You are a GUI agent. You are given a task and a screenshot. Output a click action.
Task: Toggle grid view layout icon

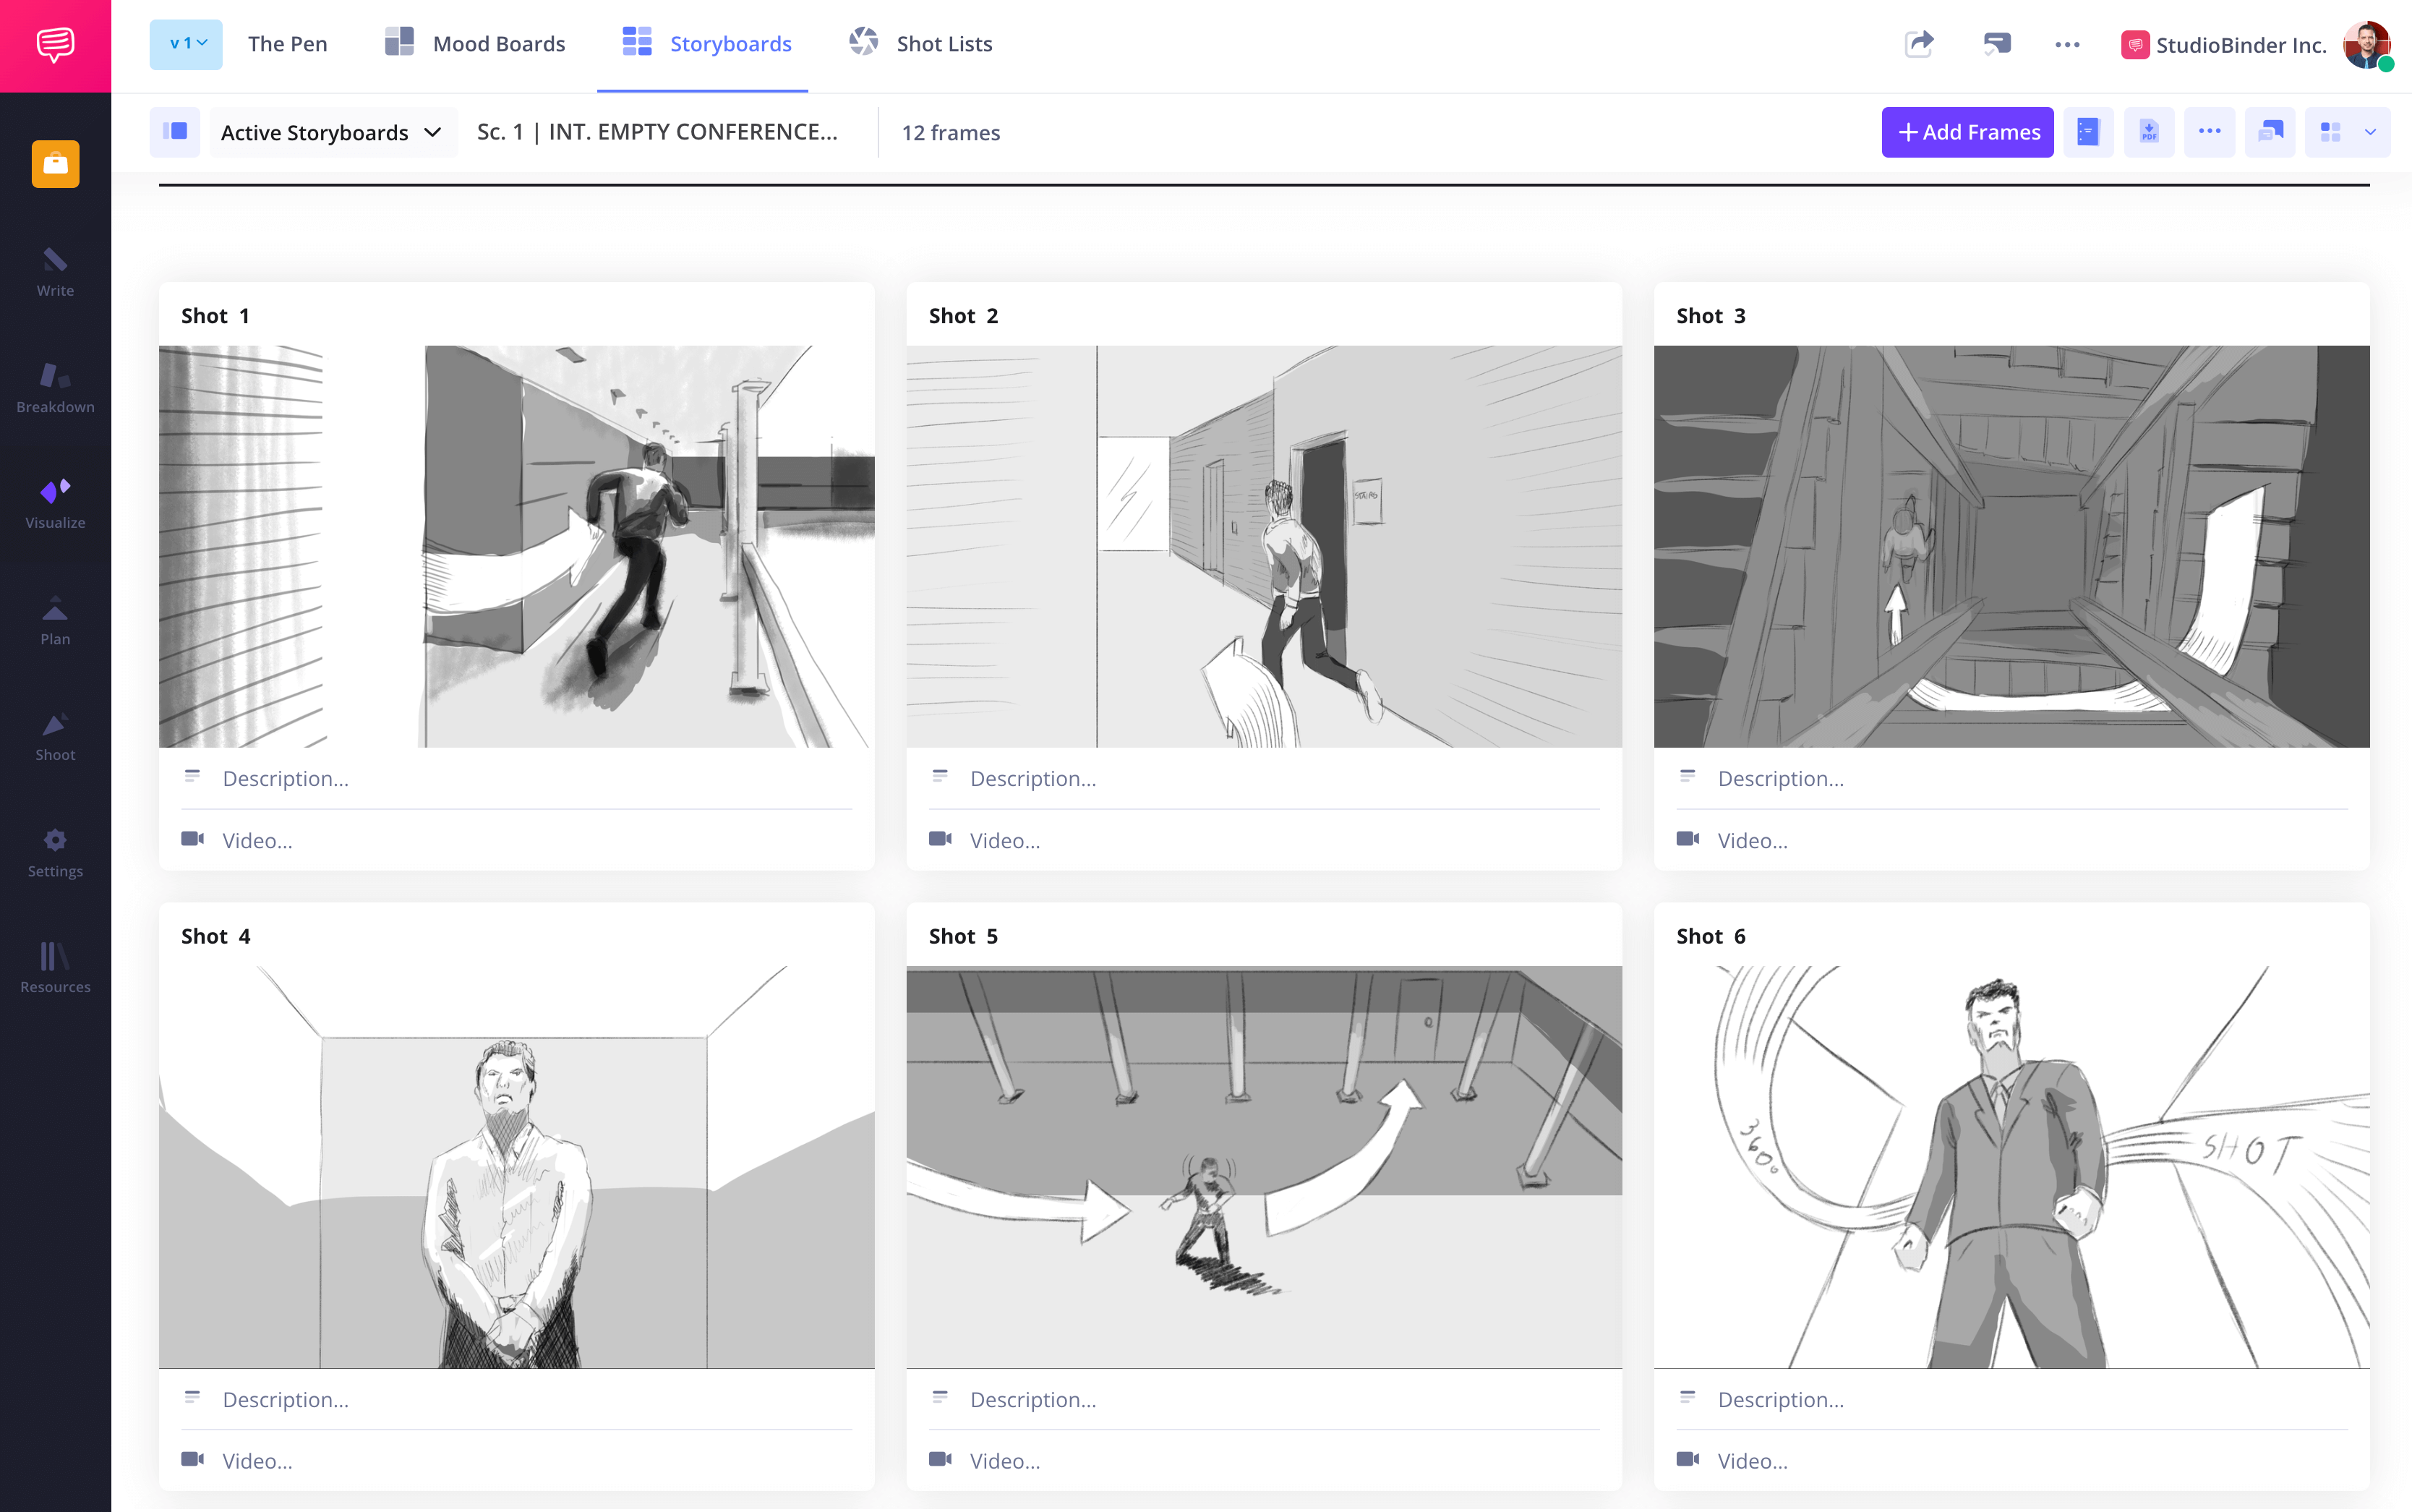tap(2330, 132)
